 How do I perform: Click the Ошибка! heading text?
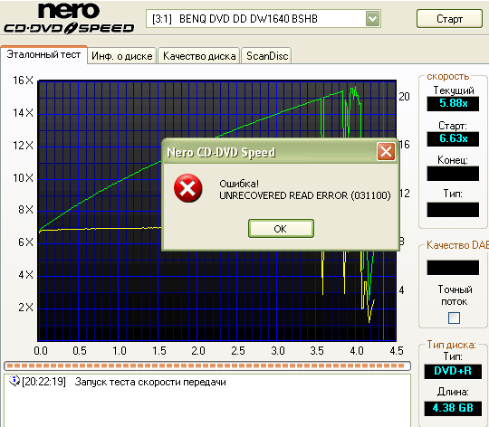coord(239,184)
